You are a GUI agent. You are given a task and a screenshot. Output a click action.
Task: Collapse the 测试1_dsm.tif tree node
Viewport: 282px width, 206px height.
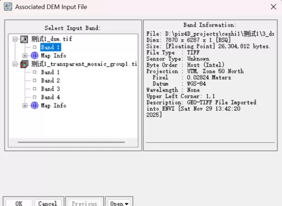click(16, 39)
